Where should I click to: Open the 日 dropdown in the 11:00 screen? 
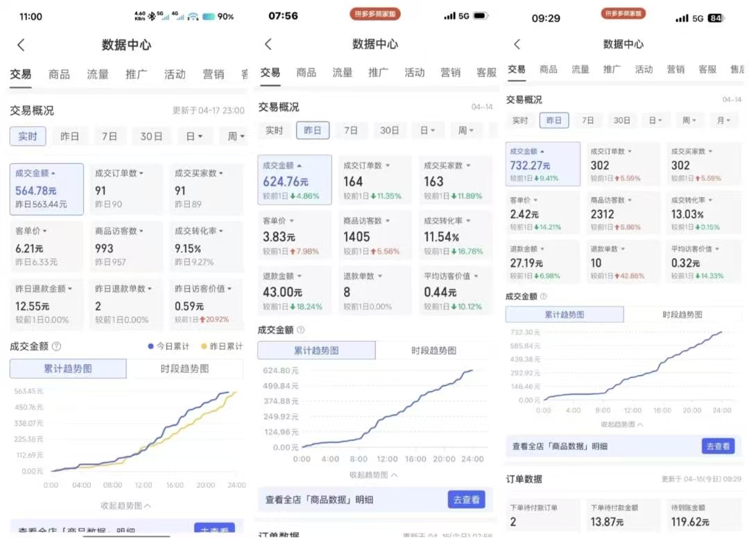point(194,137)
